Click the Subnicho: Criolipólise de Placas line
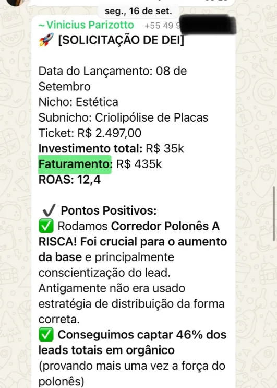Viewport: 277px width, 388px height. (x=123, y=118)
